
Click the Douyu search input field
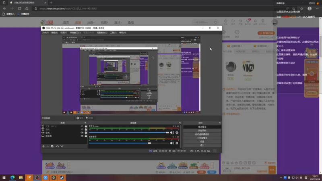pyautogui.click(x=202, y=23)
